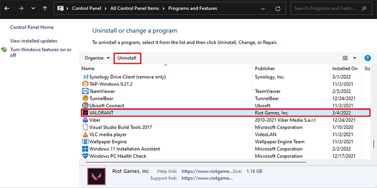Select the Synology Drive Client icon
377x188 pixels.
coord(85,77)
